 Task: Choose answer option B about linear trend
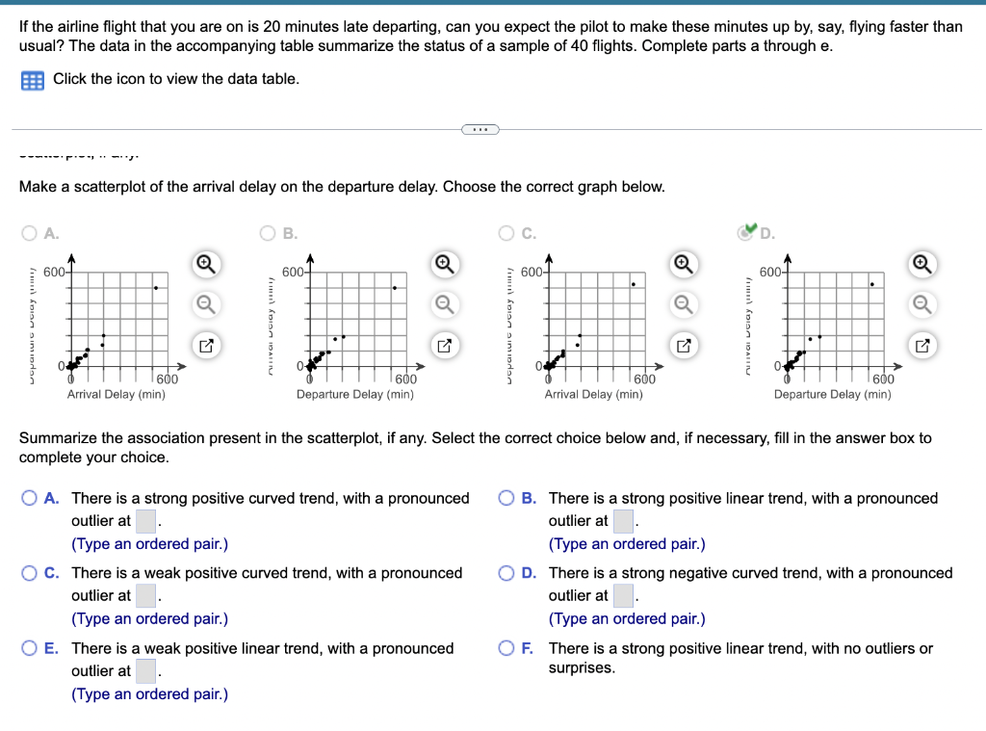[506, 498]
